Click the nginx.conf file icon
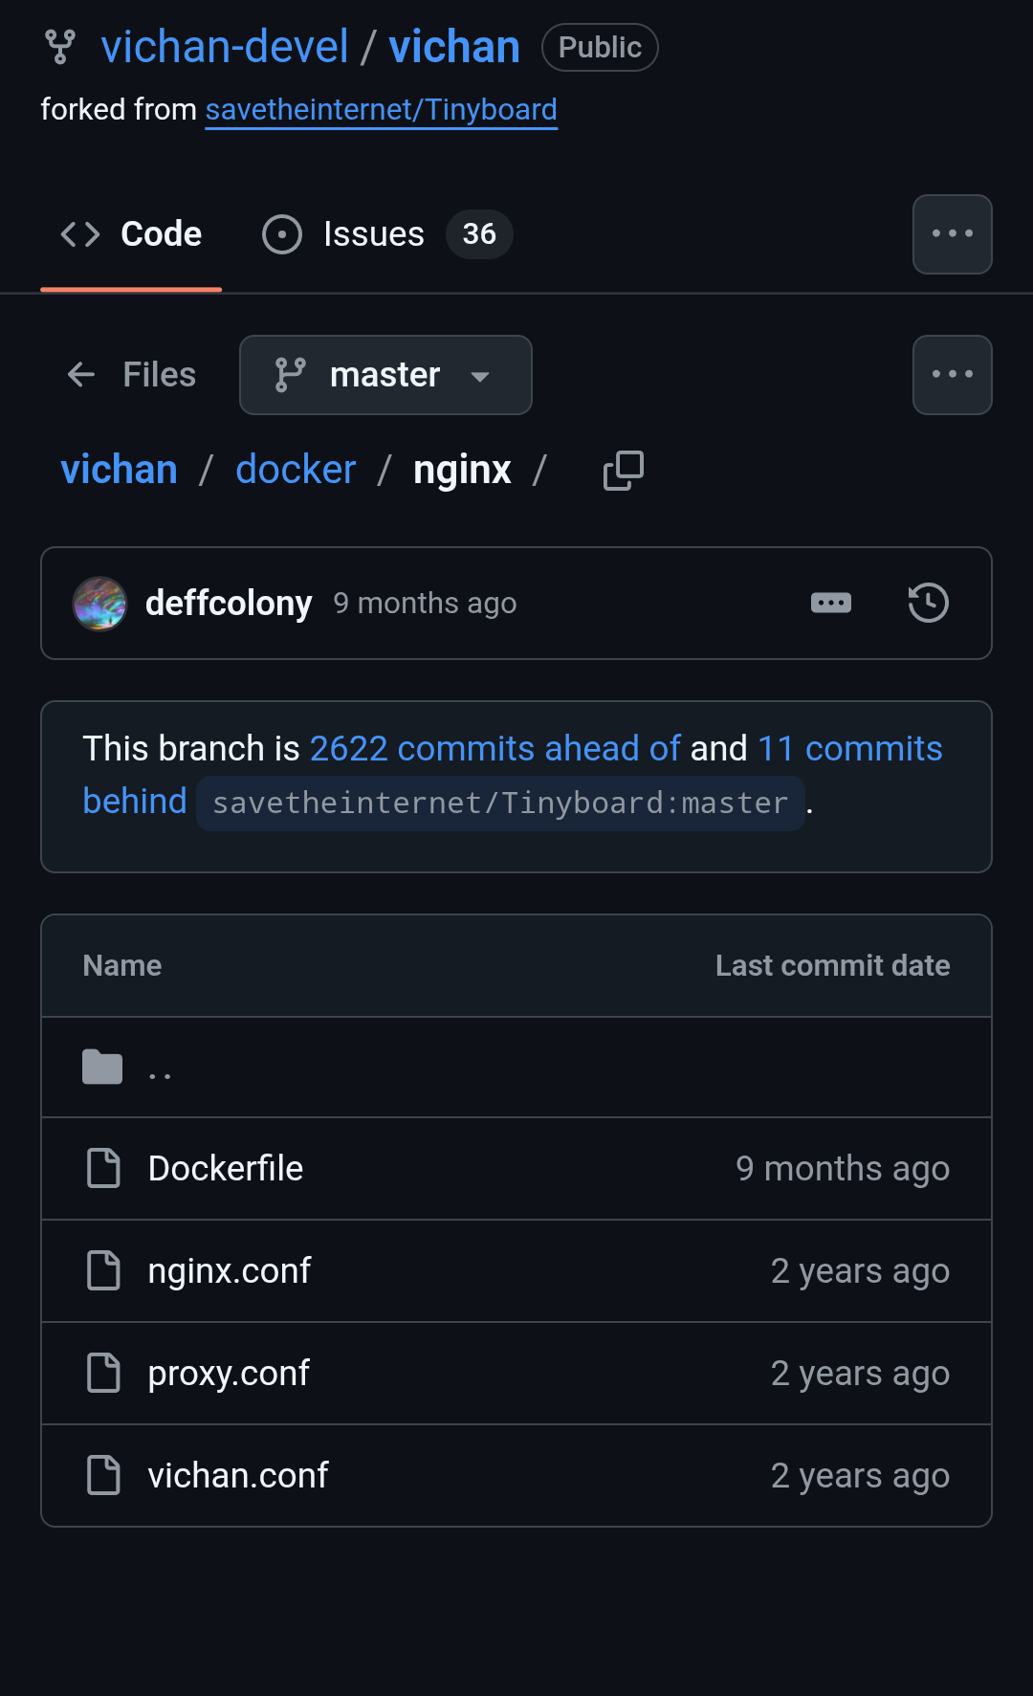 (103, 1271)
